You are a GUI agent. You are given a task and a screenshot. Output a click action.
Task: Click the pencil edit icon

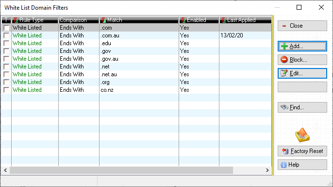pyautogui.click(x=284, y=73)
